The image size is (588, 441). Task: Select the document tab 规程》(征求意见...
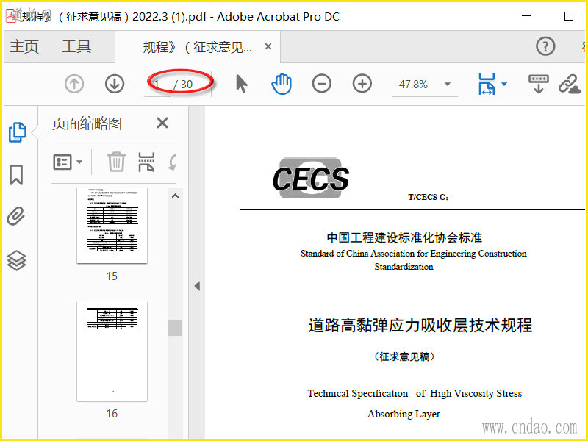click(197, 47)
